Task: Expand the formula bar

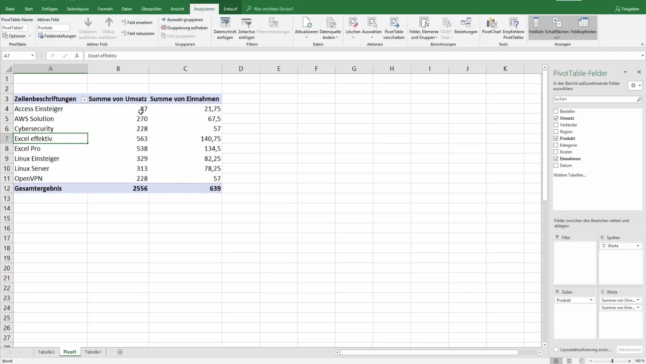Action: click(x=642, y=56)
